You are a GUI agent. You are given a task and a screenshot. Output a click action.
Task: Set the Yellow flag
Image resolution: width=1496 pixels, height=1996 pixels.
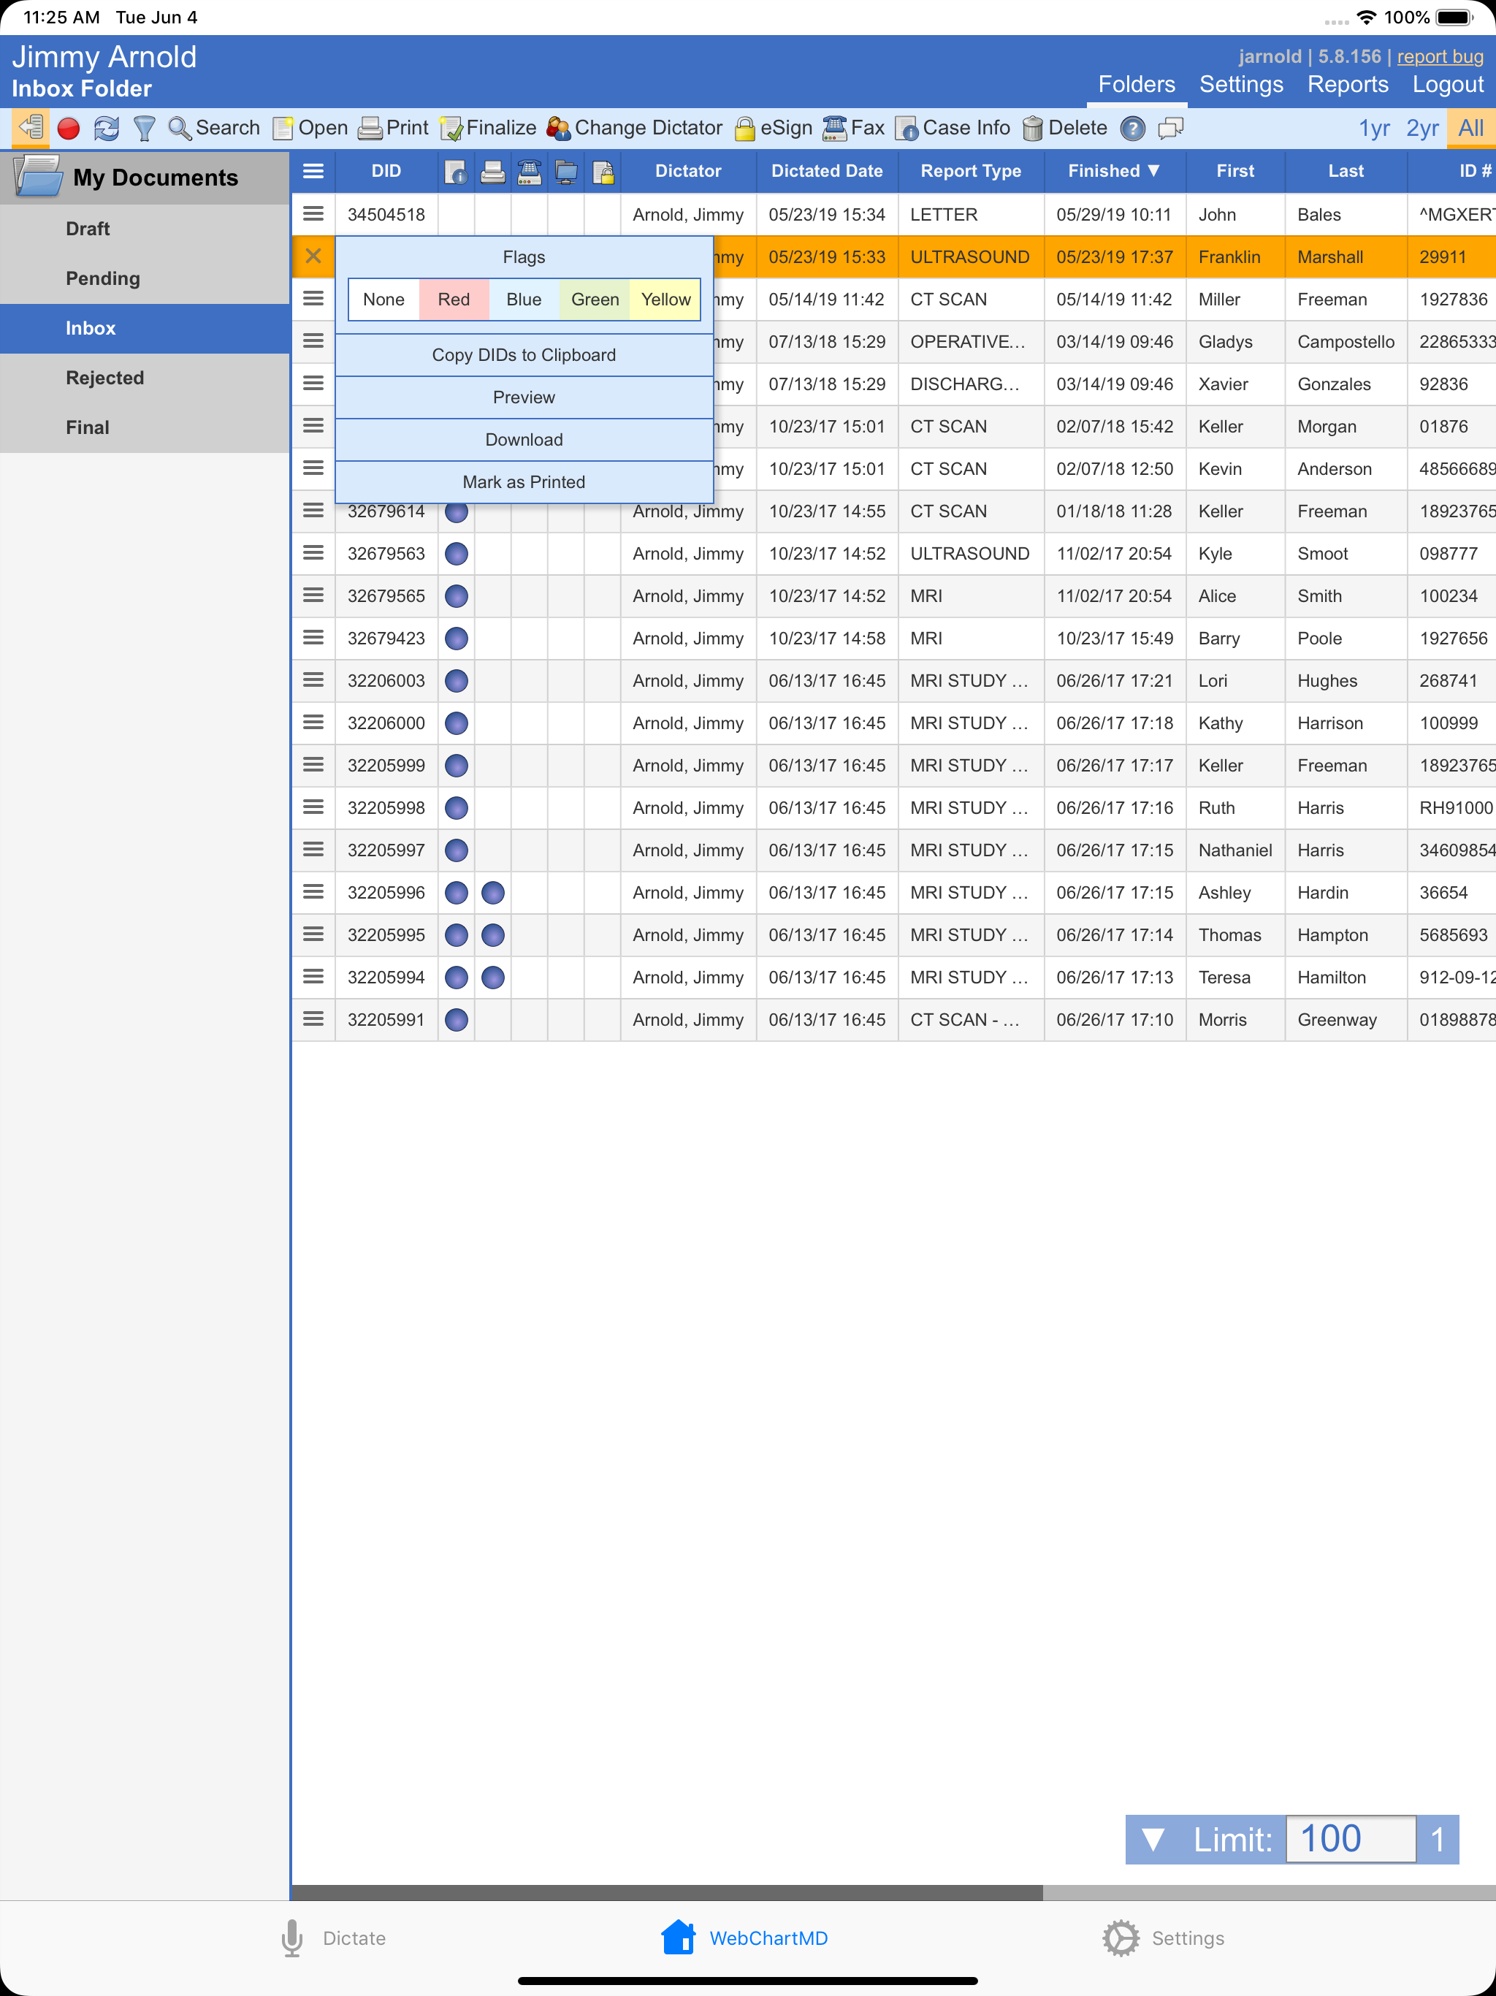pos(665,300)
